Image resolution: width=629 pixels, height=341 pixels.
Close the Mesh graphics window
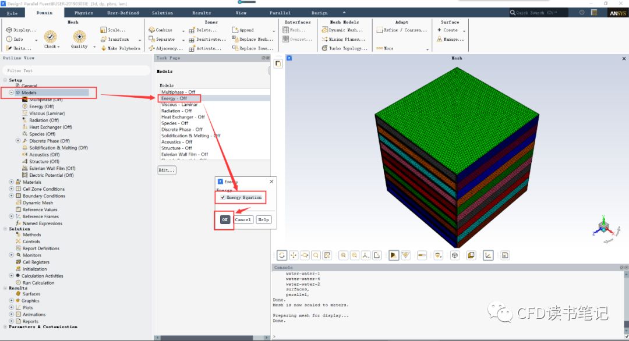click(624, 59)
